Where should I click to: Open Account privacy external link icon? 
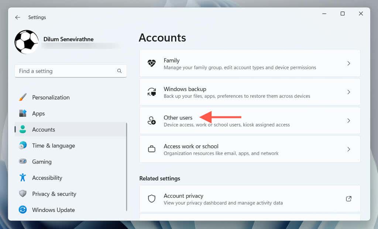click(x=348, y=199)
